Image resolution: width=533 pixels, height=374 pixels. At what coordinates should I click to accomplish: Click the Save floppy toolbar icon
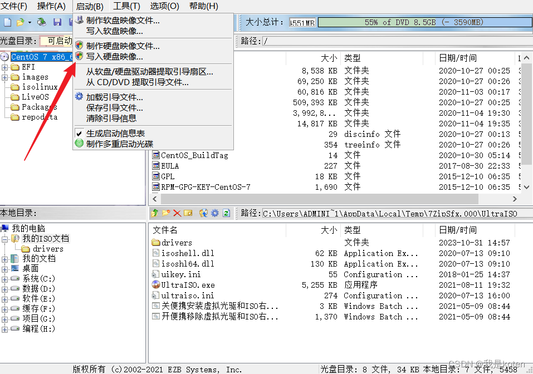pyautogui.click(x=57, y=22)
